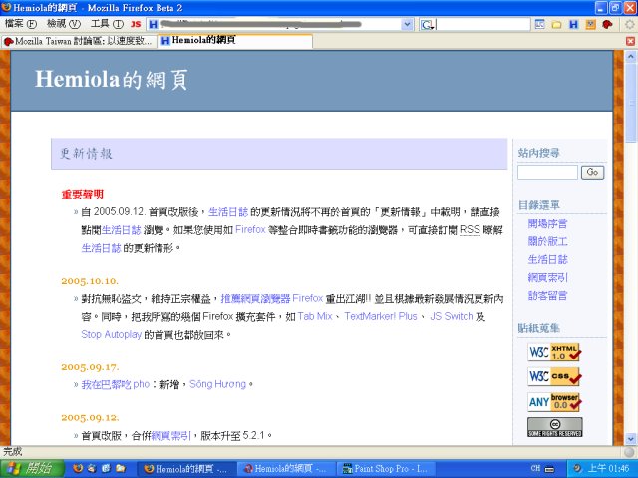Click the RSS abbreviation text
638x478 pixels.
(470, 230)
